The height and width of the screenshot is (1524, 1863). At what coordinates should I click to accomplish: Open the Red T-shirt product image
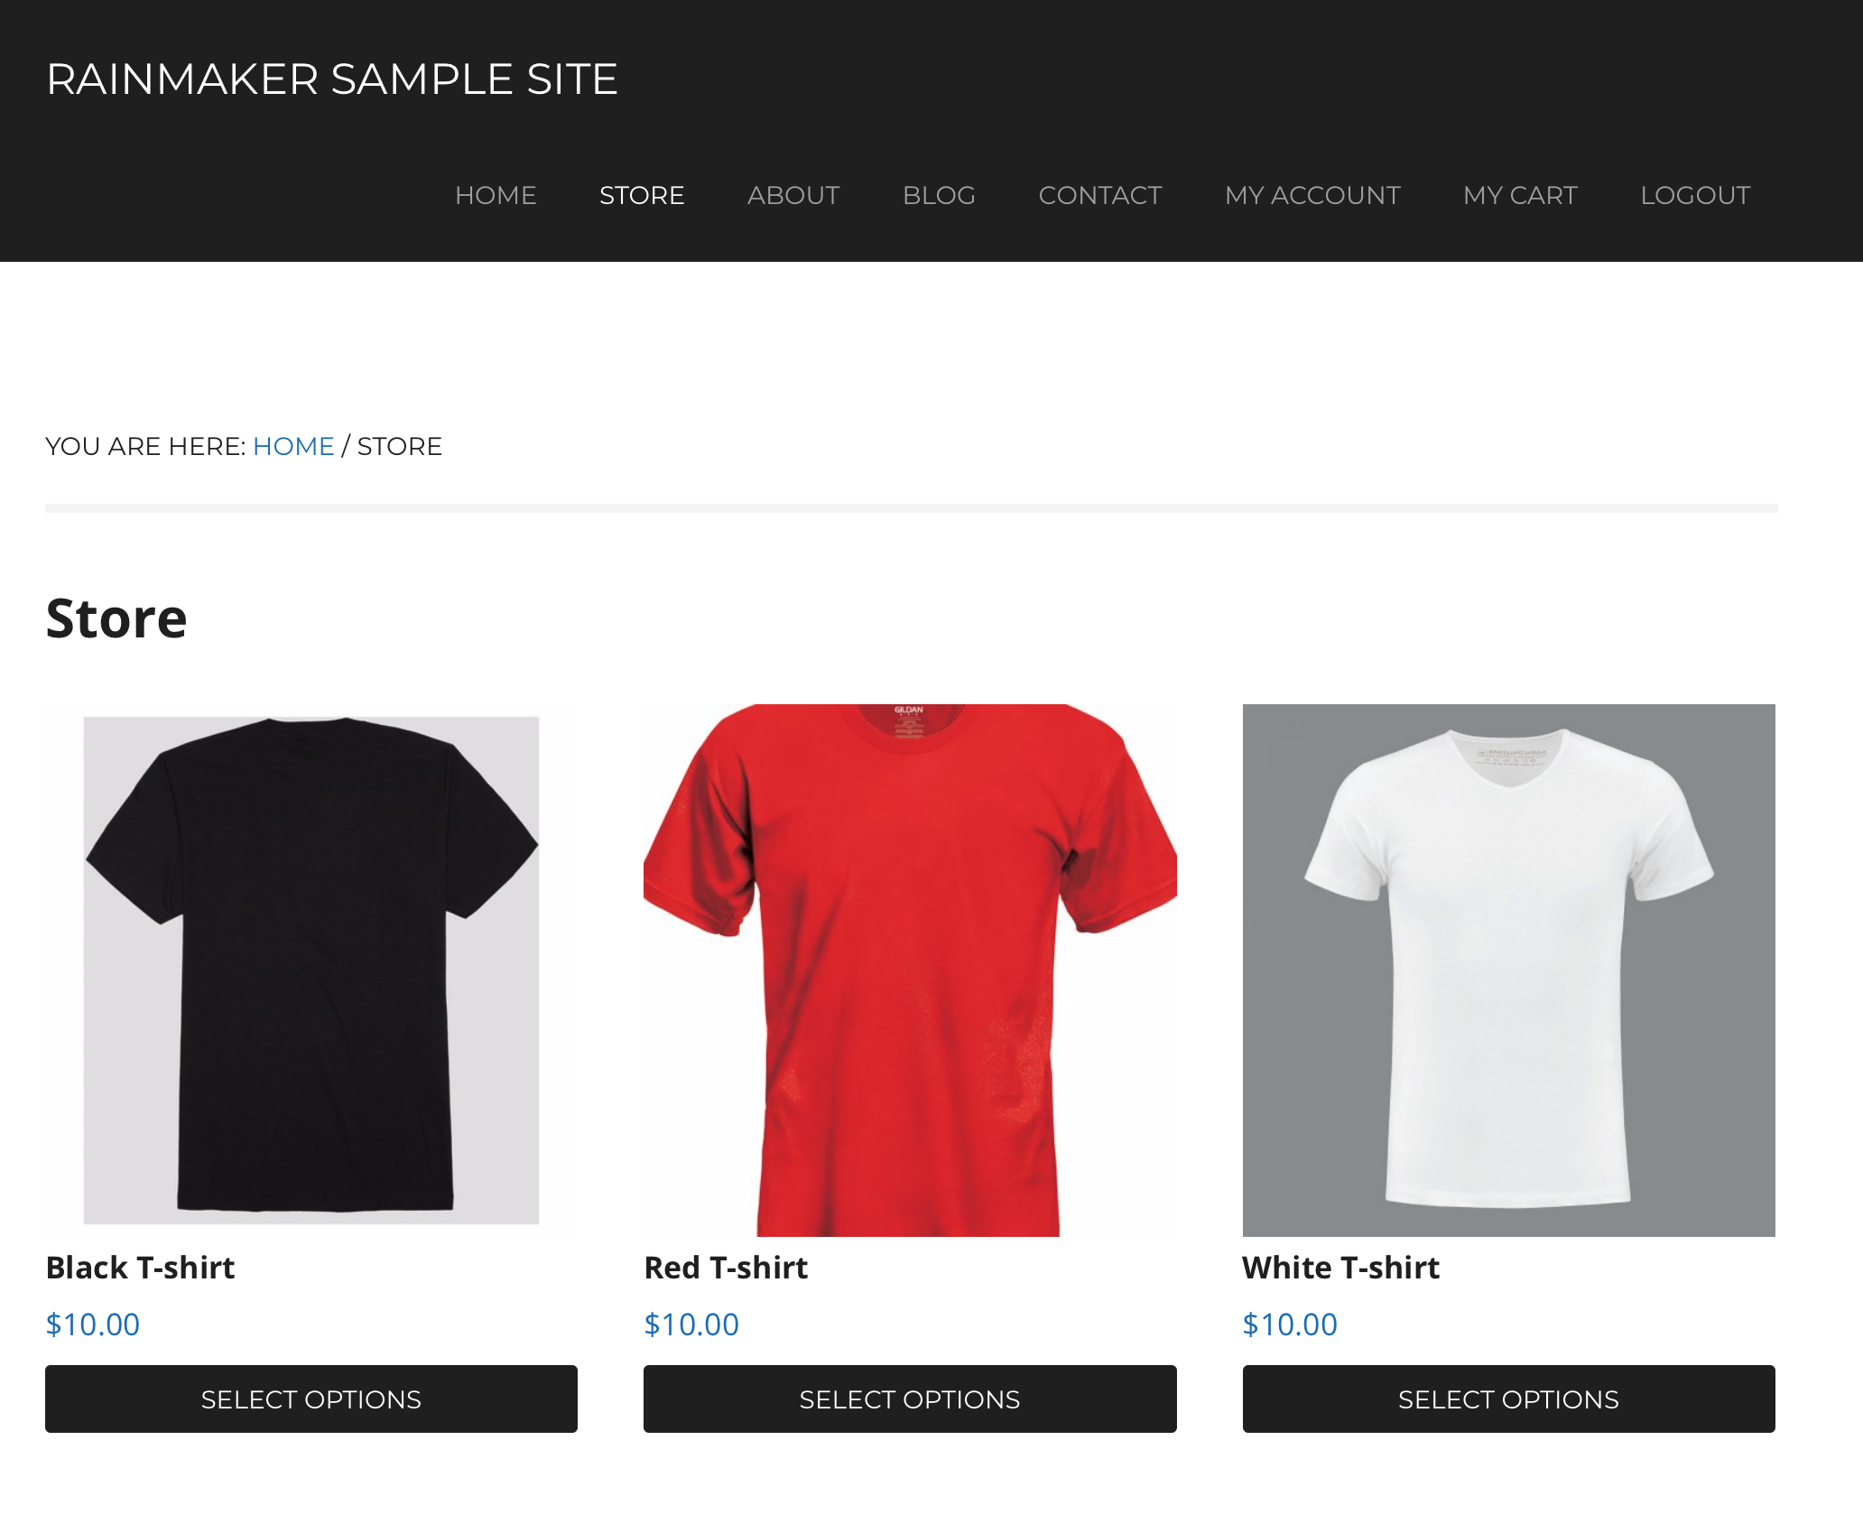click(x=910, y=970)
